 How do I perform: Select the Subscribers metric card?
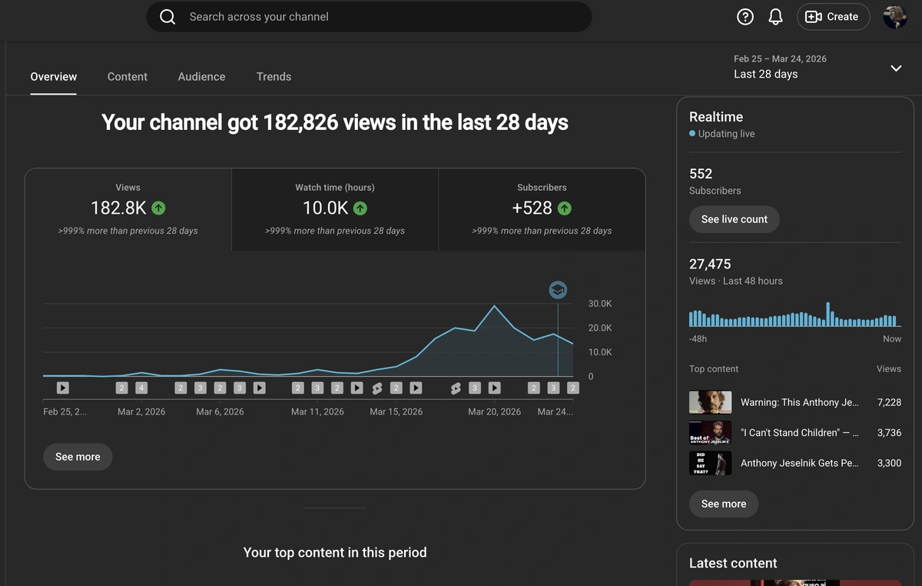coord(542,209)
